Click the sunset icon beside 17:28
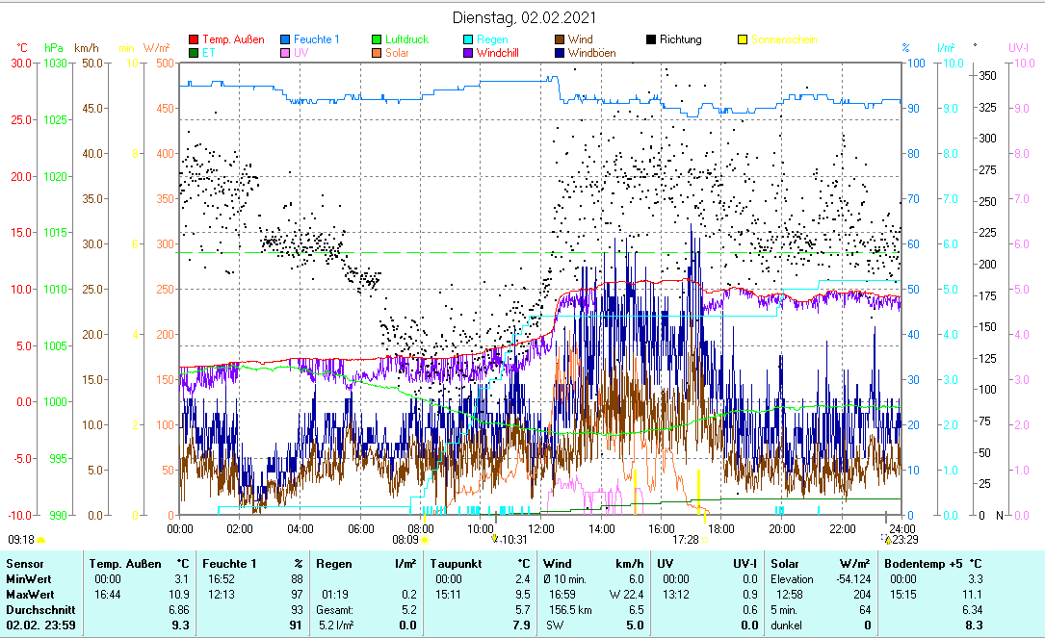Image resolution: width=1045 pixels, height=638 pixels. (706, 540)
